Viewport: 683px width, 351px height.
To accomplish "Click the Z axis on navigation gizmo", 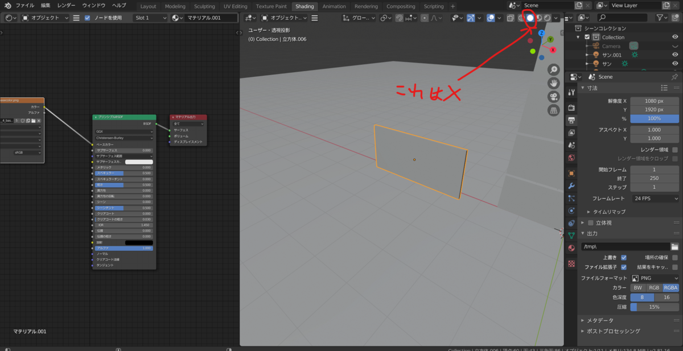I will tap(541, 34).
